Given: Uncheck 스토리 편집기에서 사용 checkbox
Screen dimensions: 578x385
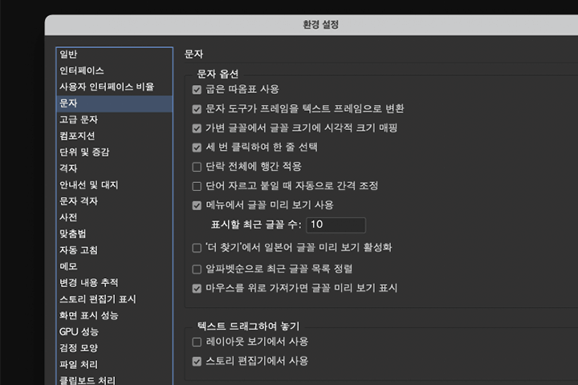Looking at the screenshot, I should coord(197,362).
